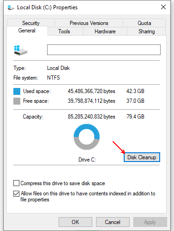This screenshot has height=231, width=174.
Task: Select the General tab
Action: (x=27, y=31)
